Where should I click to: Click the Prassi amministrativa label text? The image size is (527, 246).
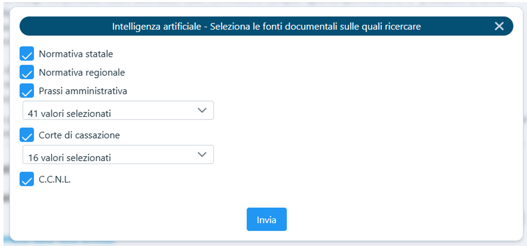pyautogui.click(x=83, y=91)
